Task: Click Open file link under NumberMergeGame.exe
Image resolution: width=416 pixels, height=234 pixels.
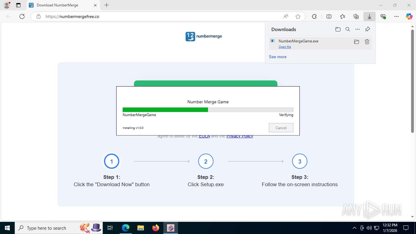Action: click(285, 47)
